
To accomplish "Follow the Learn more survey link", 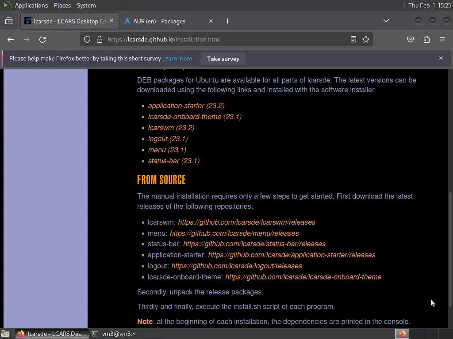I will point(177,59).
